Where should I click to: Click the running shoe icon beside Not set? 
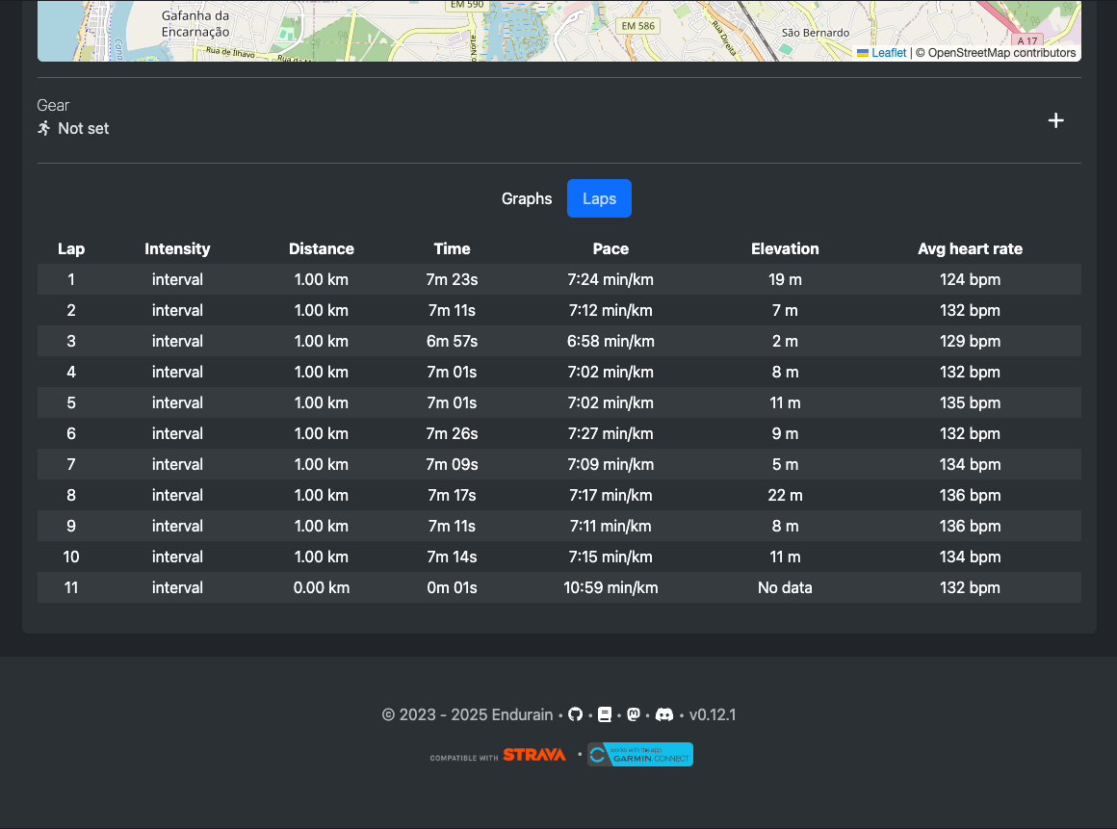(x=44, y=128)
